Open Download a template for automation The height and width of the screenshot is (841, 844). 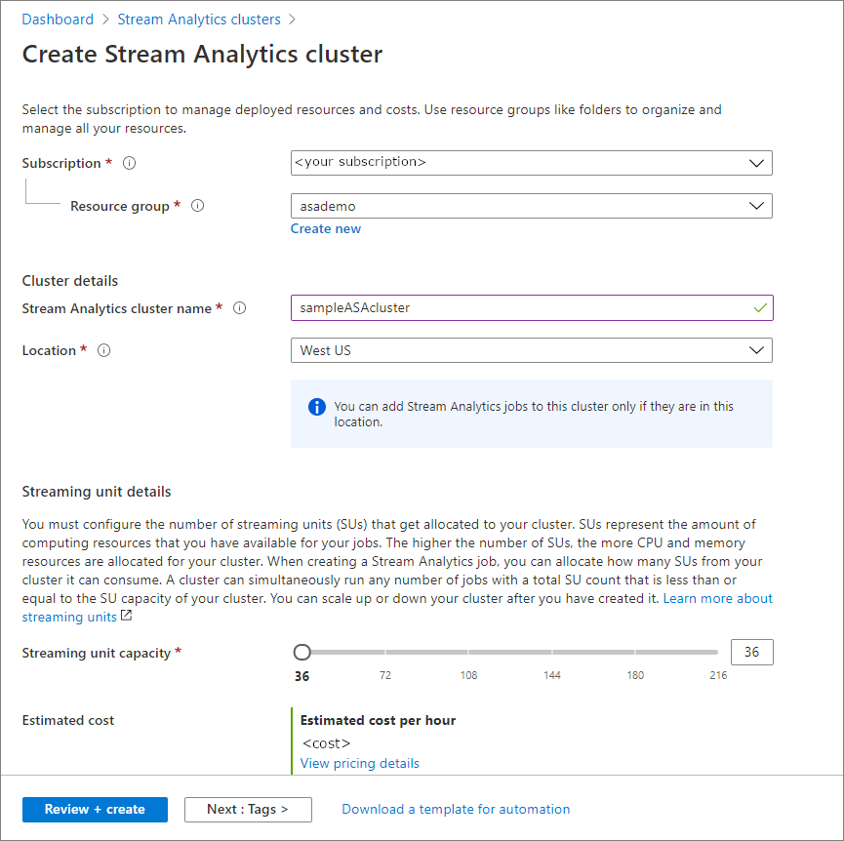456,809
